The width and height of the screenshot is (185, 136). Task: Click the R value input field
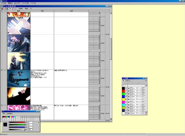coord(31,122)
